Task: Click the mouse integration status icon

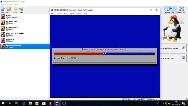Action: (147, 99)
